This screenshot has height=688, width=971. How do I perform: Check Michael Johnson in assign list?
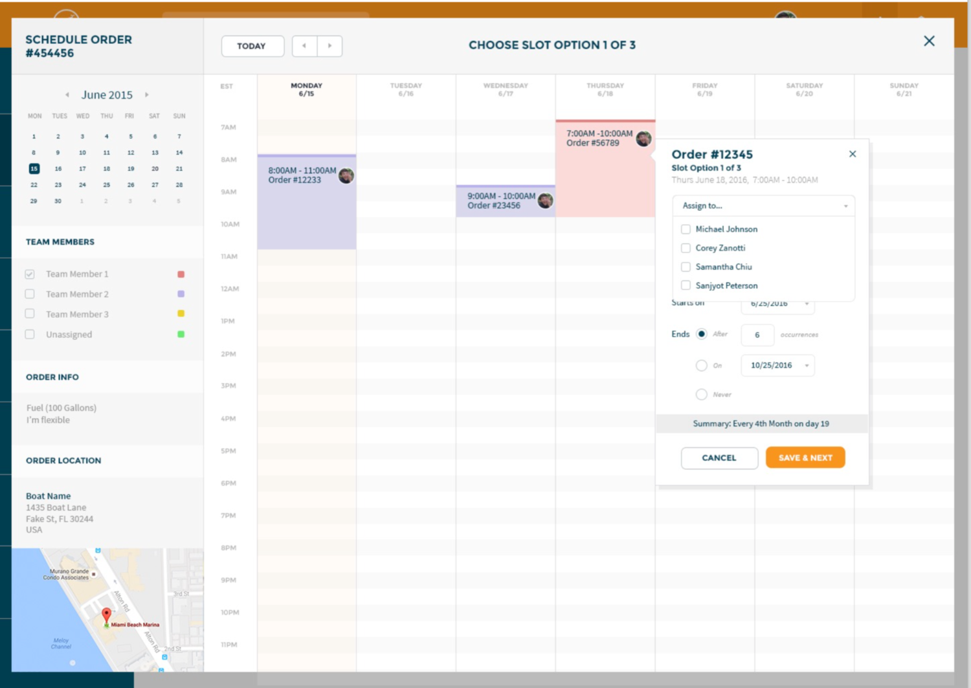686,229
